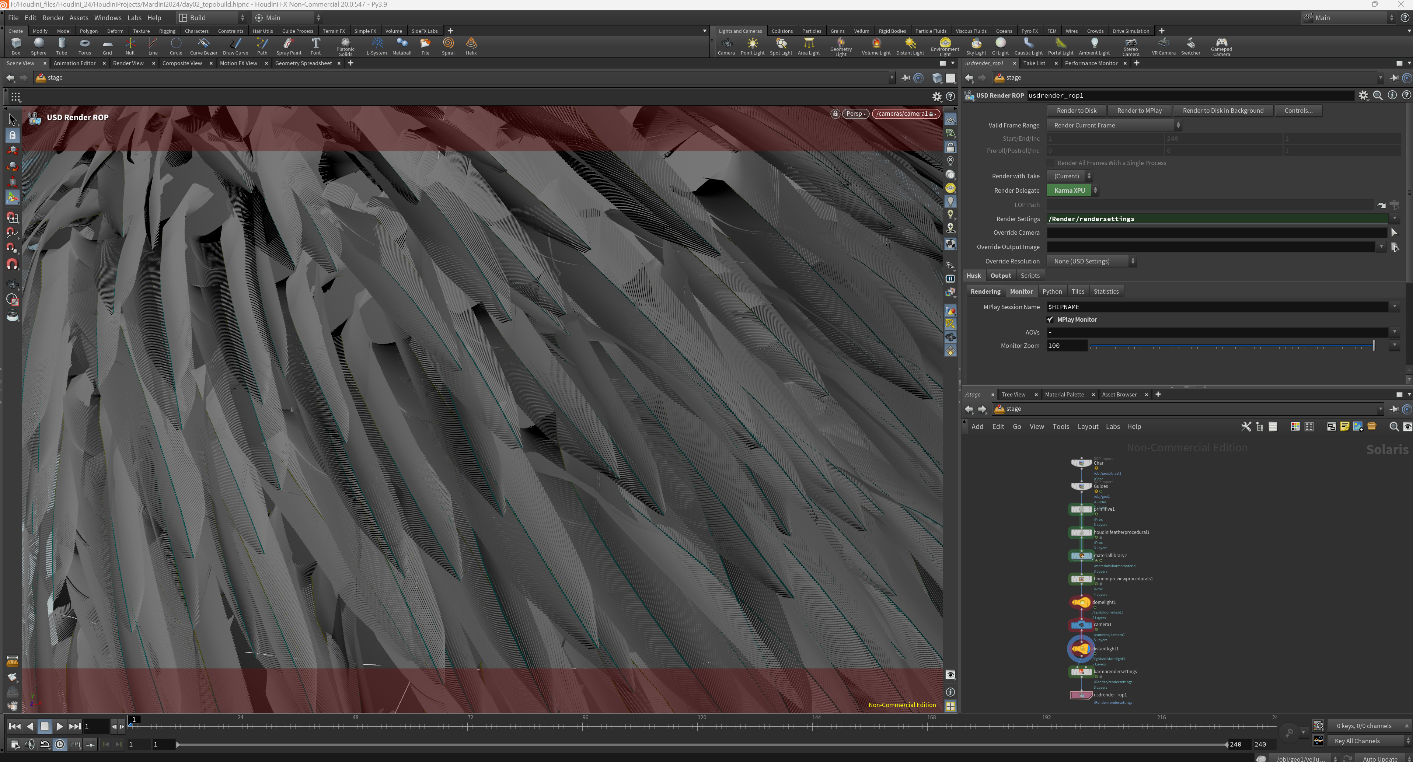Screen dimensions: 1413x762
Task: Select the Spray Paint shelf tool
Action: click(x=289, y=46)
